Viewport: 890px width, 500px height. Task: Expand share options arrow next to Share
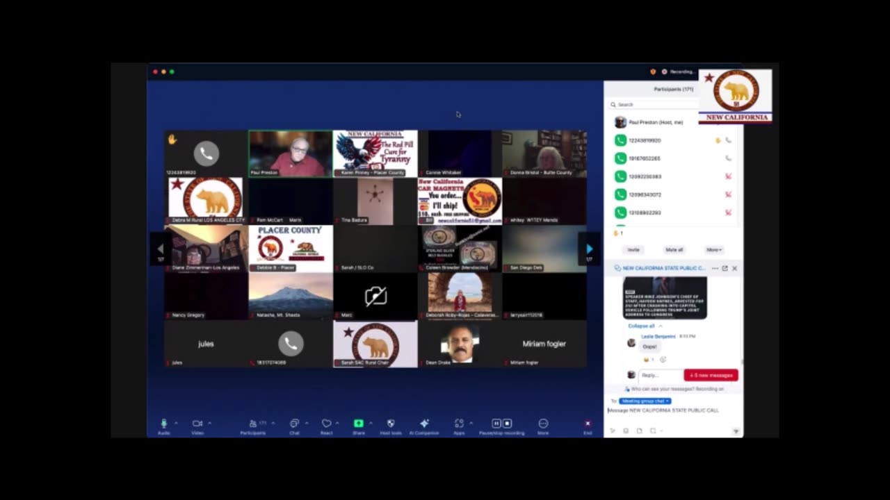371,423
